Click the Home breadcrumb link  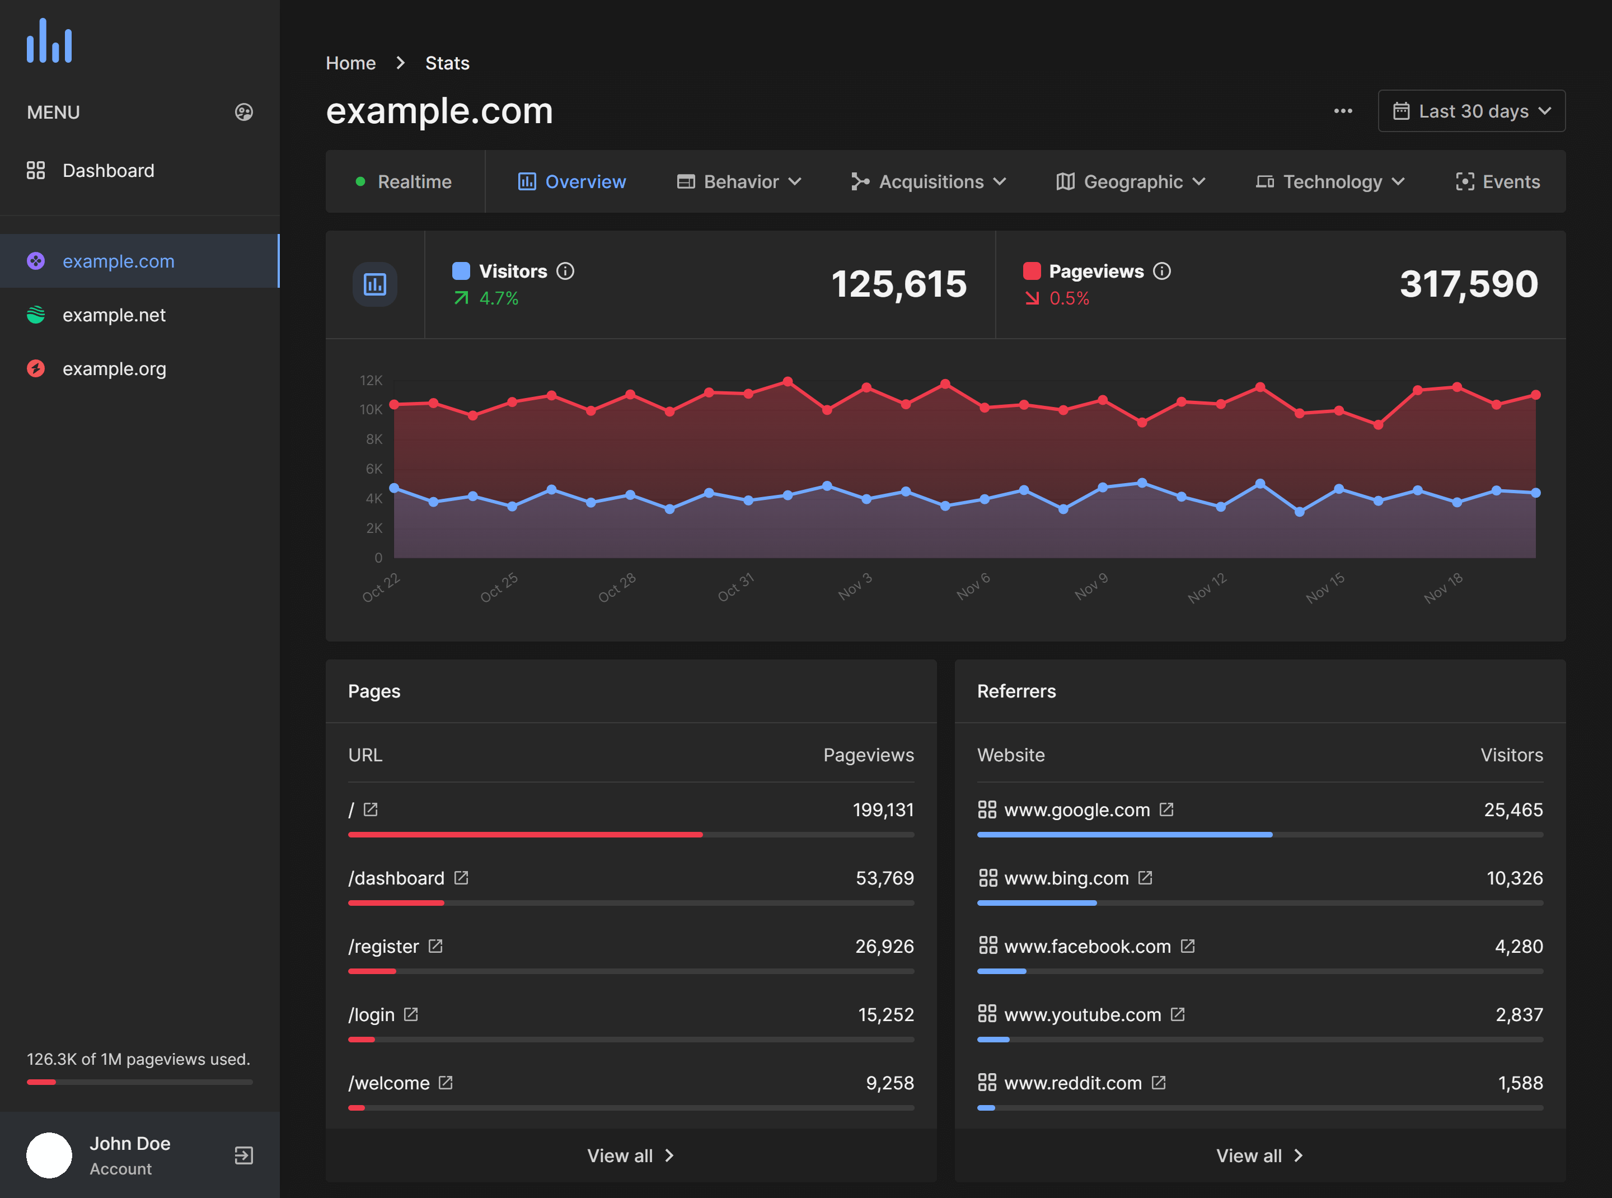click(350, 63)
